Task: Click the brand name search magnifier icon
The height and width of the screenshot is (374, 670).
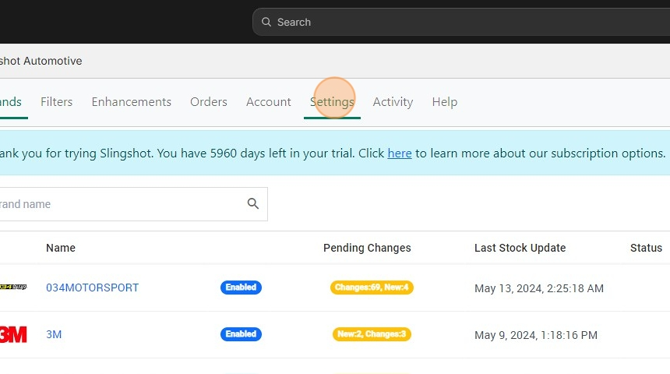Action: click(253, 203)
